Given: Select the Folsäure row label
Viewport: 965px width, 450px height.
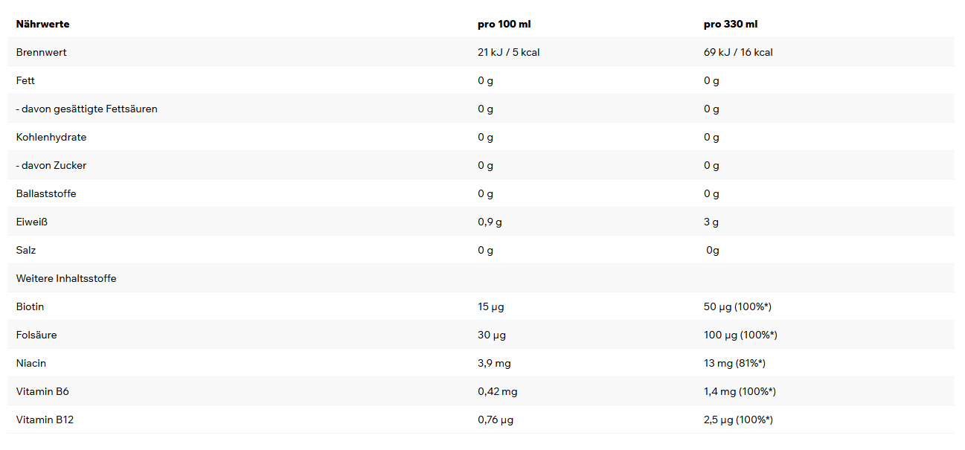Looking at the screenshot, I should coord(36,335).
